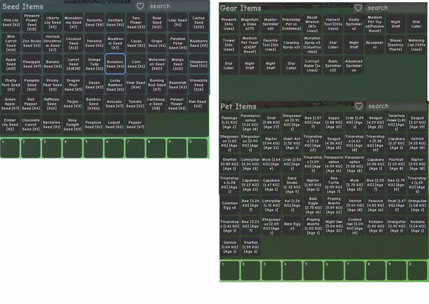Select the Rare Egg x3 item
Viewport: 429px width, 304px height.
coord(292,226)
